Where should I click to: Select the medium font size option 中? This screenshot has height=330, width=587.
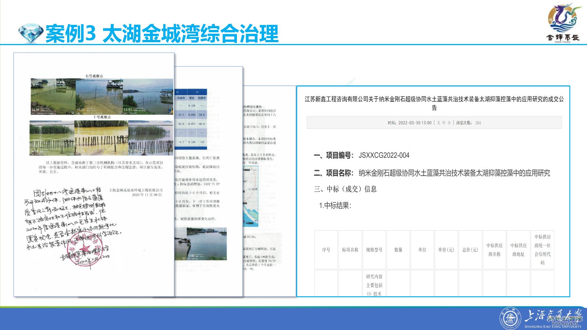pyautogui.click(x=444, y=123)
